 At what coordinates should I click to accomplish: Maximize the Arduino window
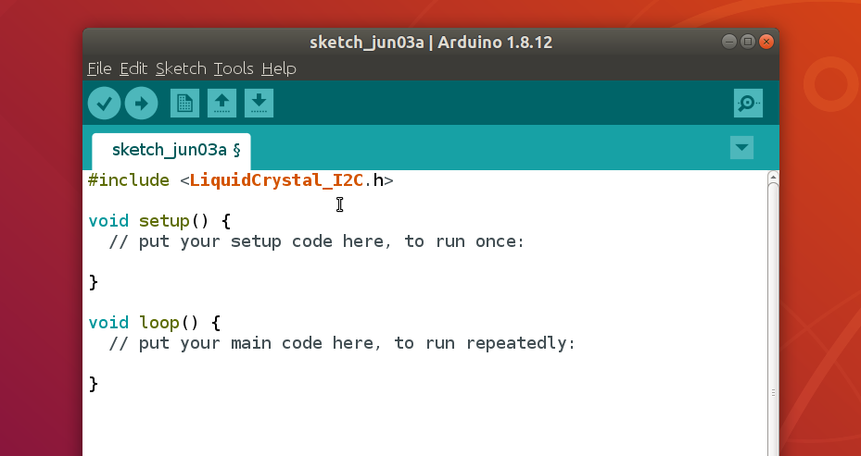tap(747, 42)
